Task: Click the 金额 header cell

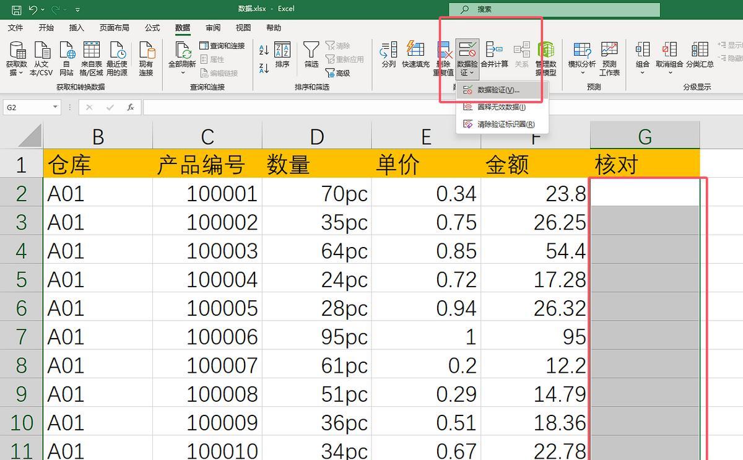Action: (536, 164)
